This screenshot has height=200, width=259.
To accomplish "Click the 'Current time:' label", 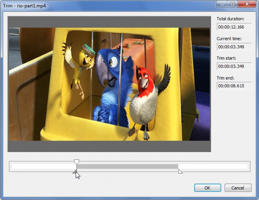I will (229, 39).
